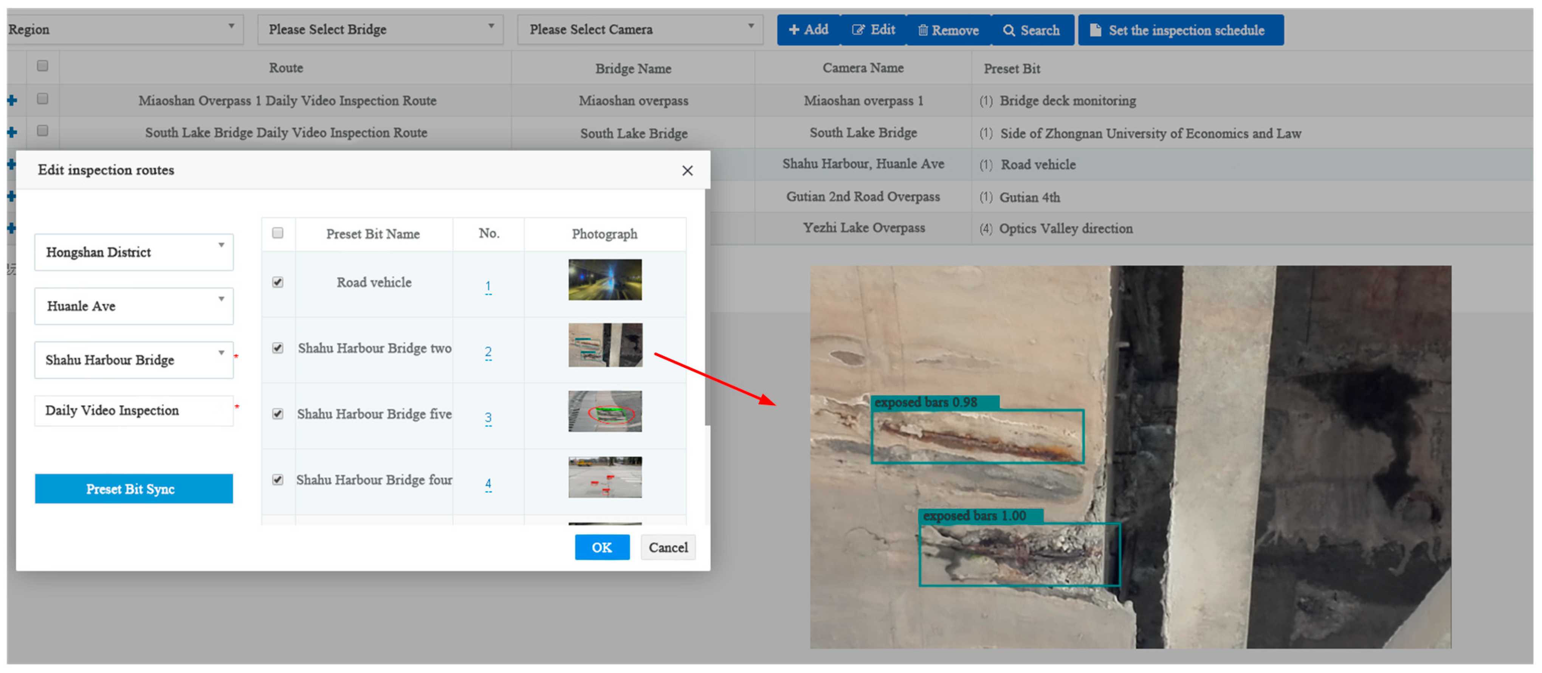This screenshot has height=673, width=1542.
Task: Expand the South Lake Bridge route row
Action: click(x=12, y=132)
